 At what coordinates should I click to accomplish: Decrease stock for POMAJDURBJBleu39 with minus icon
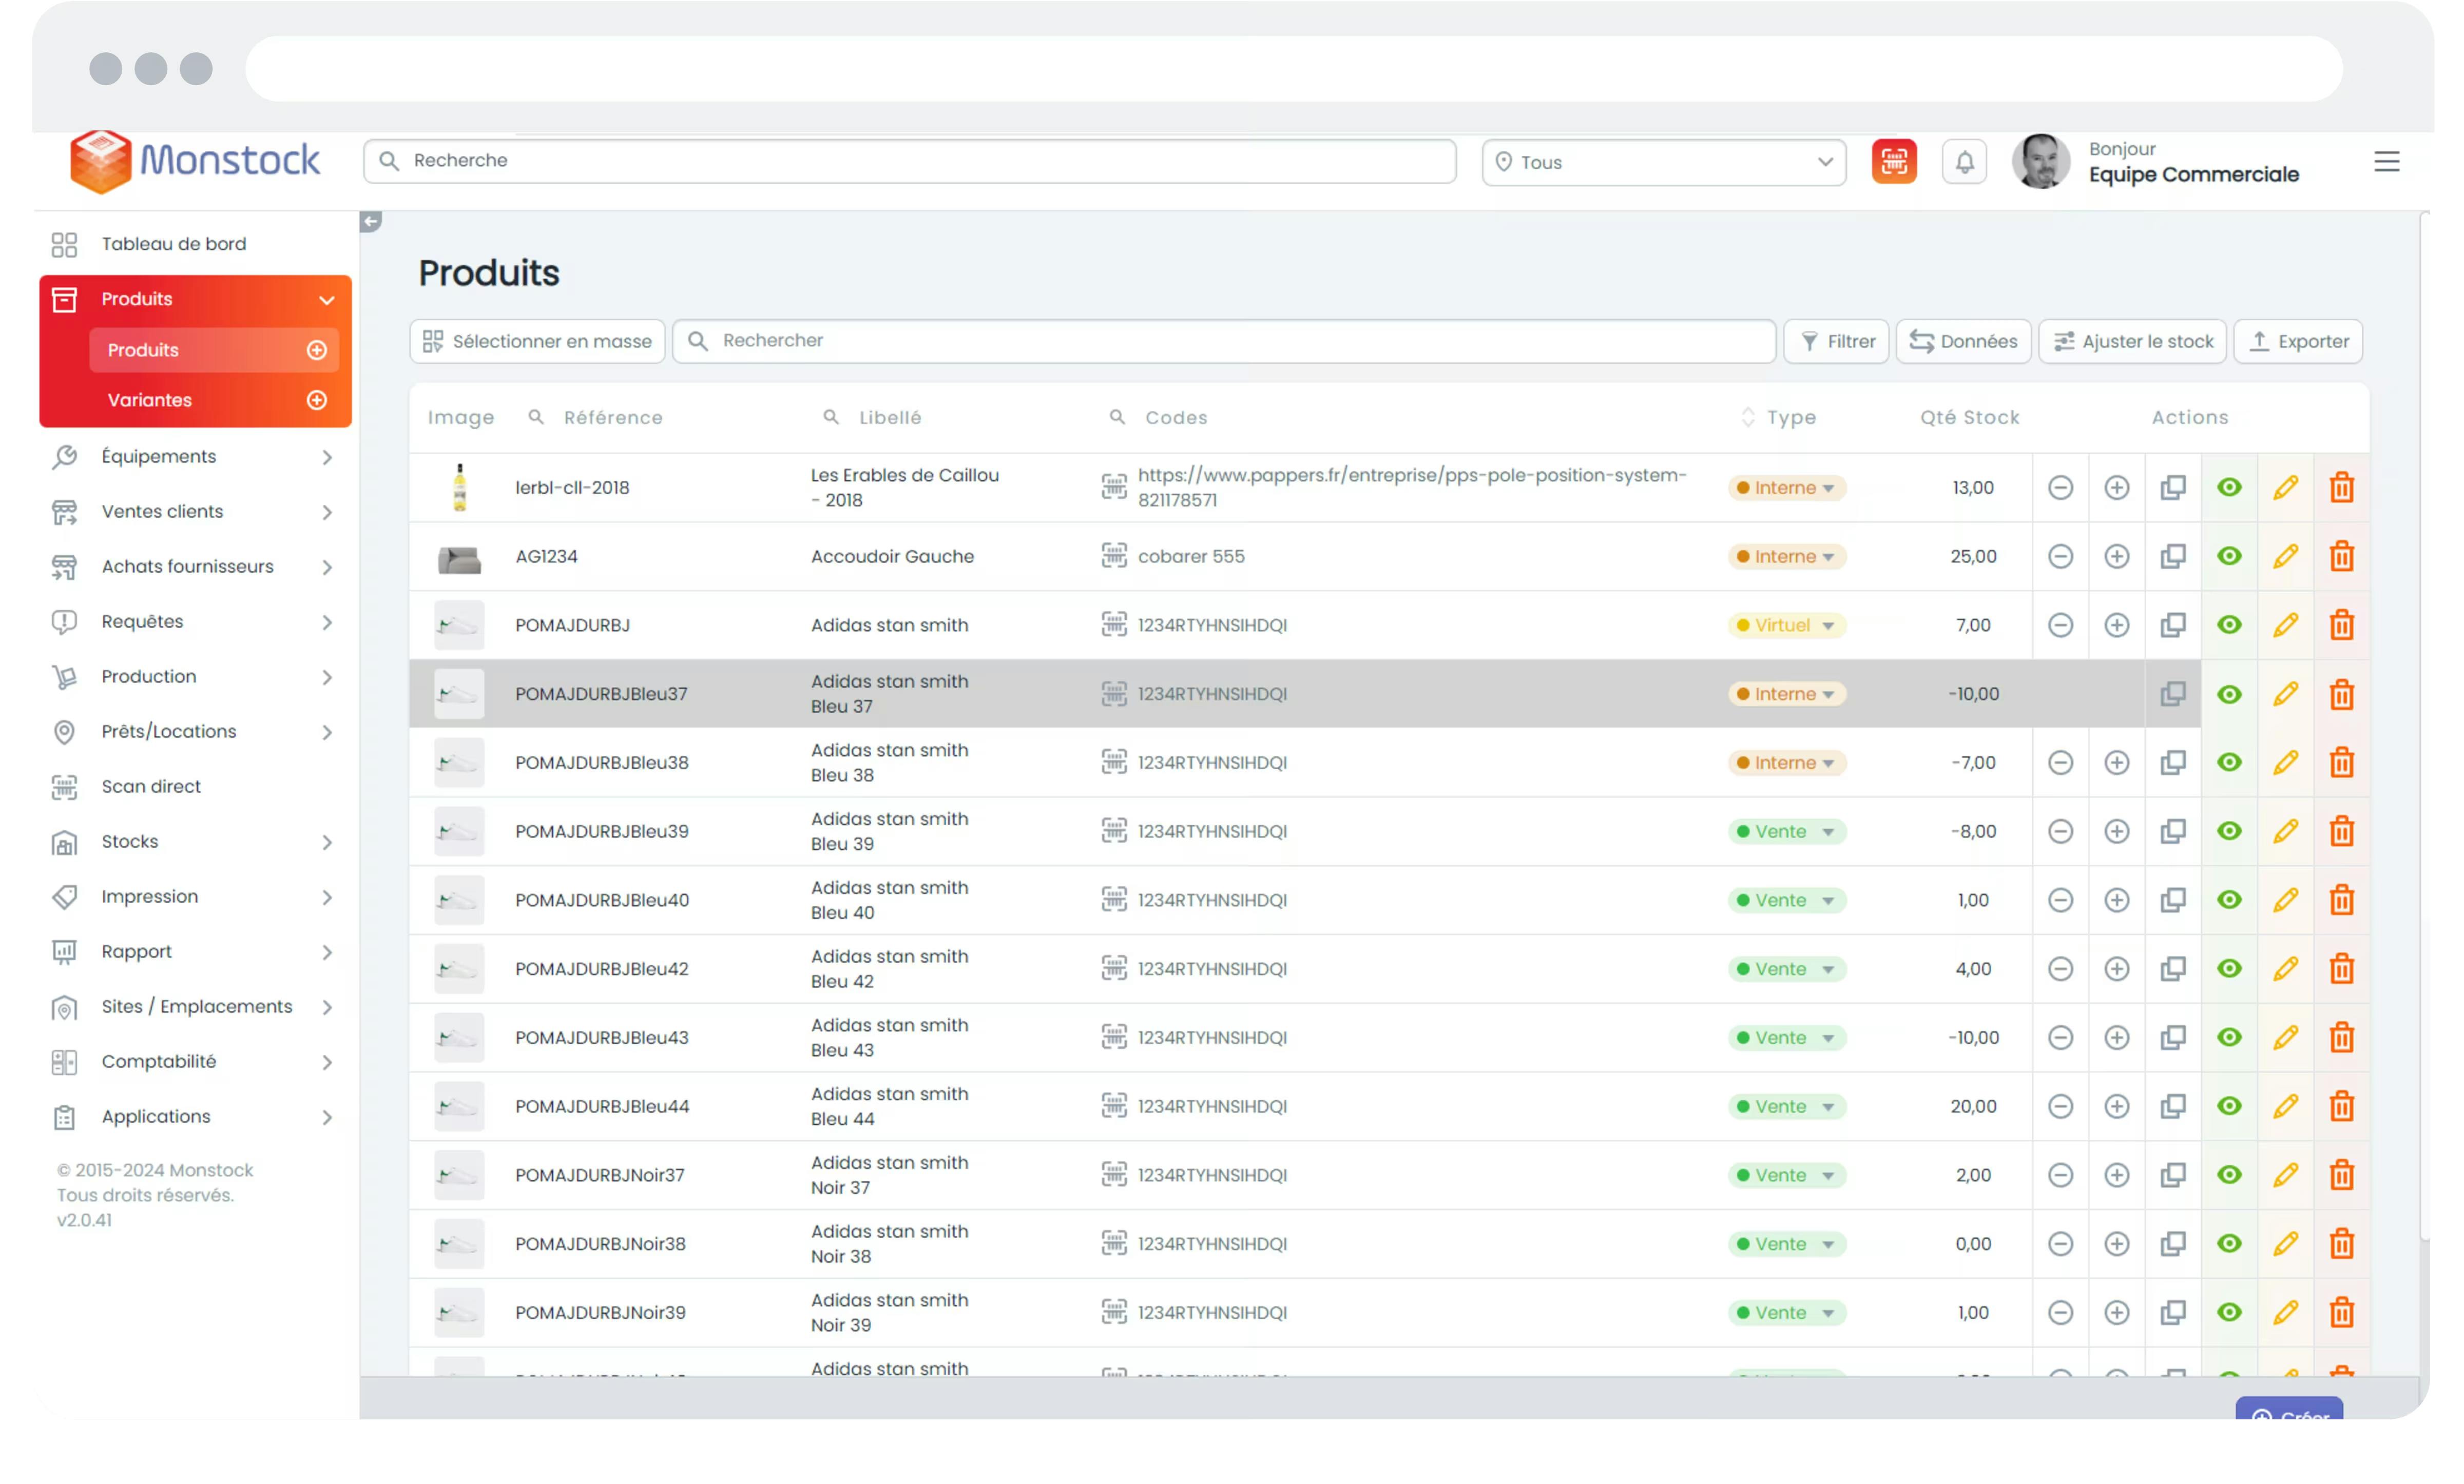[2060, 831]
